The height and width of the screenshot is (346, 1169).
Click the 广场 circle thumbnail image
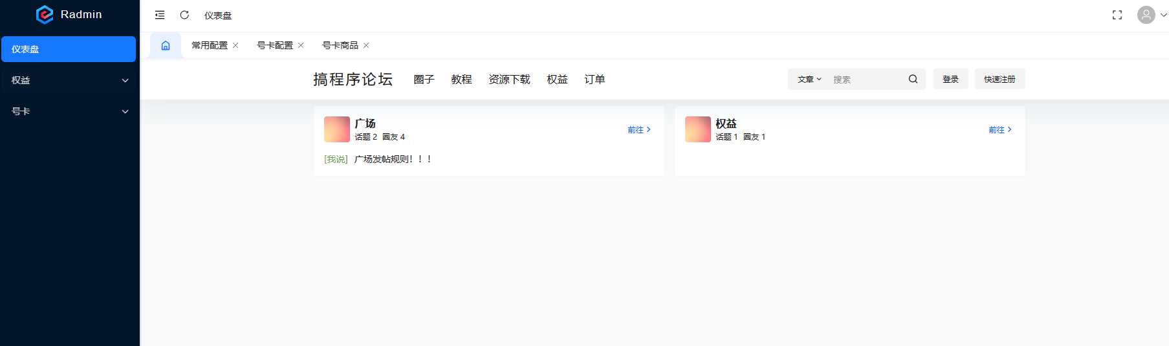(x=336, y=129)
